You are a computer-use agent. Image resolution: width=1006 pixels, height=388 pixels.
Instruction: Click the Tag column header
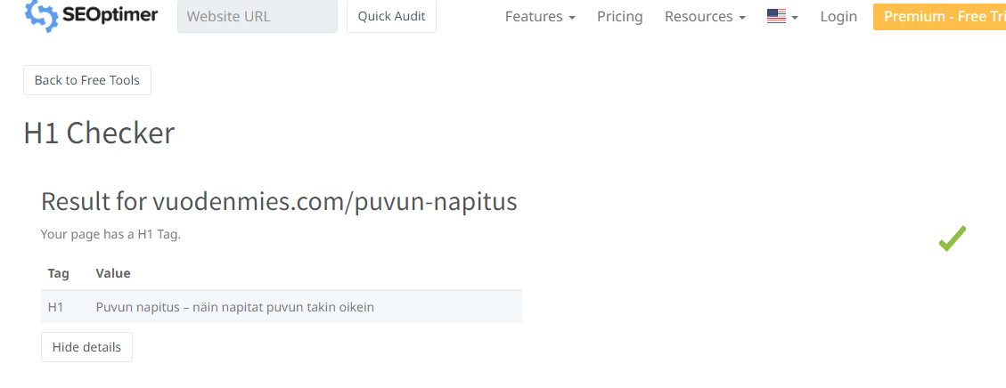coord(59,273)
